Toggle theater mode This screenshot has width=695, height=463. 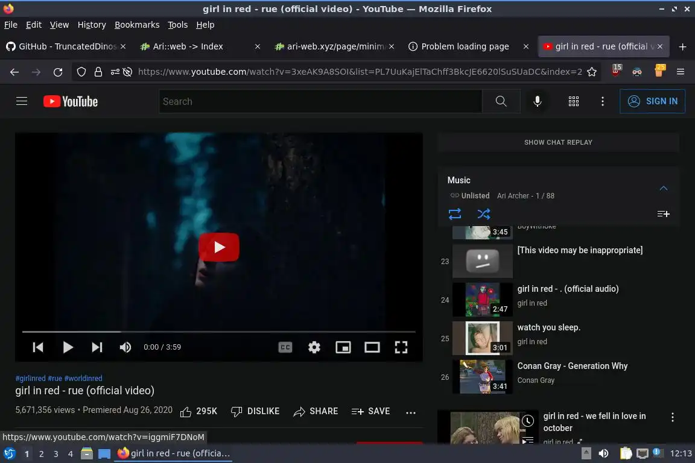coord(372,347)
